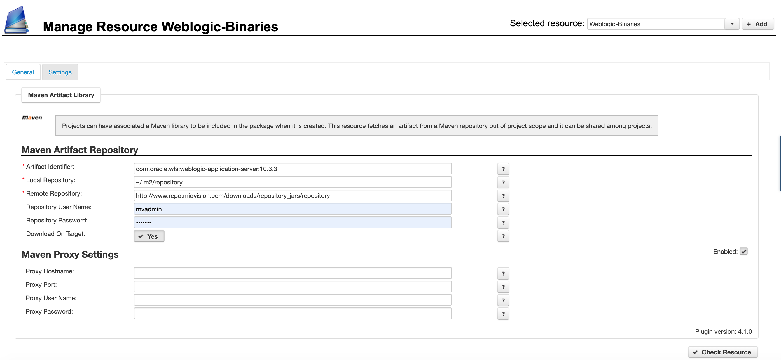
Task: Click help icon for Remote Repository
Action: tap(503, 196)
